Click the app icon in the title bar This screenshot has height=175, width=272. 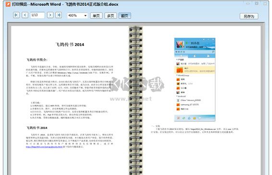[8, 4]
